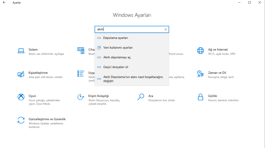Open the Zaman ve Dil category title
Viewport: 265px width, 148px height.
pyautogui.click(x=217, y=73)
